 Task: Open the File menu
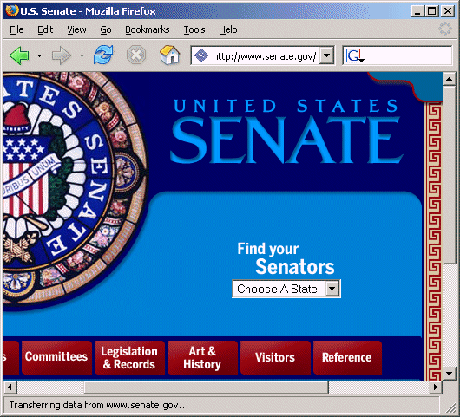16,29
